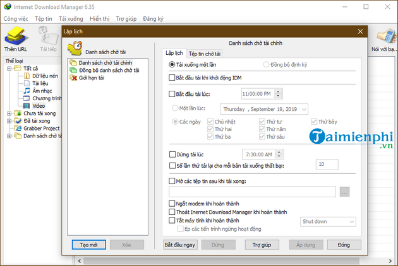Open the Tệp tin menu

pos(44,19)
